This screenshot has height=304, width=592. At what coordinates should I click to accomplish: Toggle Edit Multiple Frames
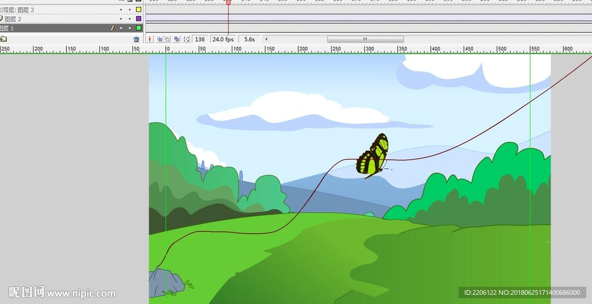click(x=176, y=39)
